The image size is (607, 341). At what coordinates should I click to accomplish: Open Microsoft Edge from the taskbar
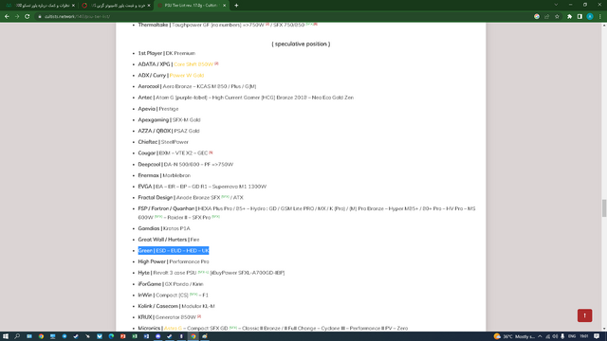pos(111,336)
